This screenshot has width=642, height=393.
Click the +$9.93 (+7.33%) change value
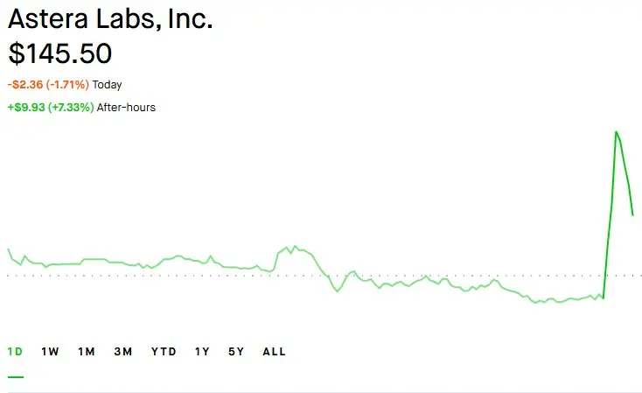coord(51,108)
